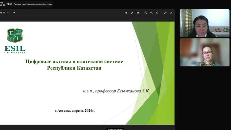Click the reset/rotate view icon

click(157, 13)
